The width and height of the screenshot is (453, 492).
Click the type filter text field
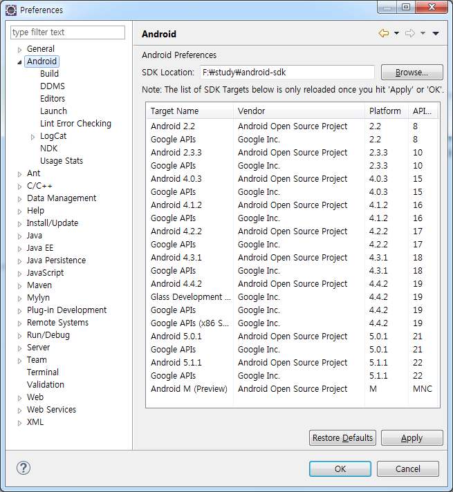coord(68,32)
